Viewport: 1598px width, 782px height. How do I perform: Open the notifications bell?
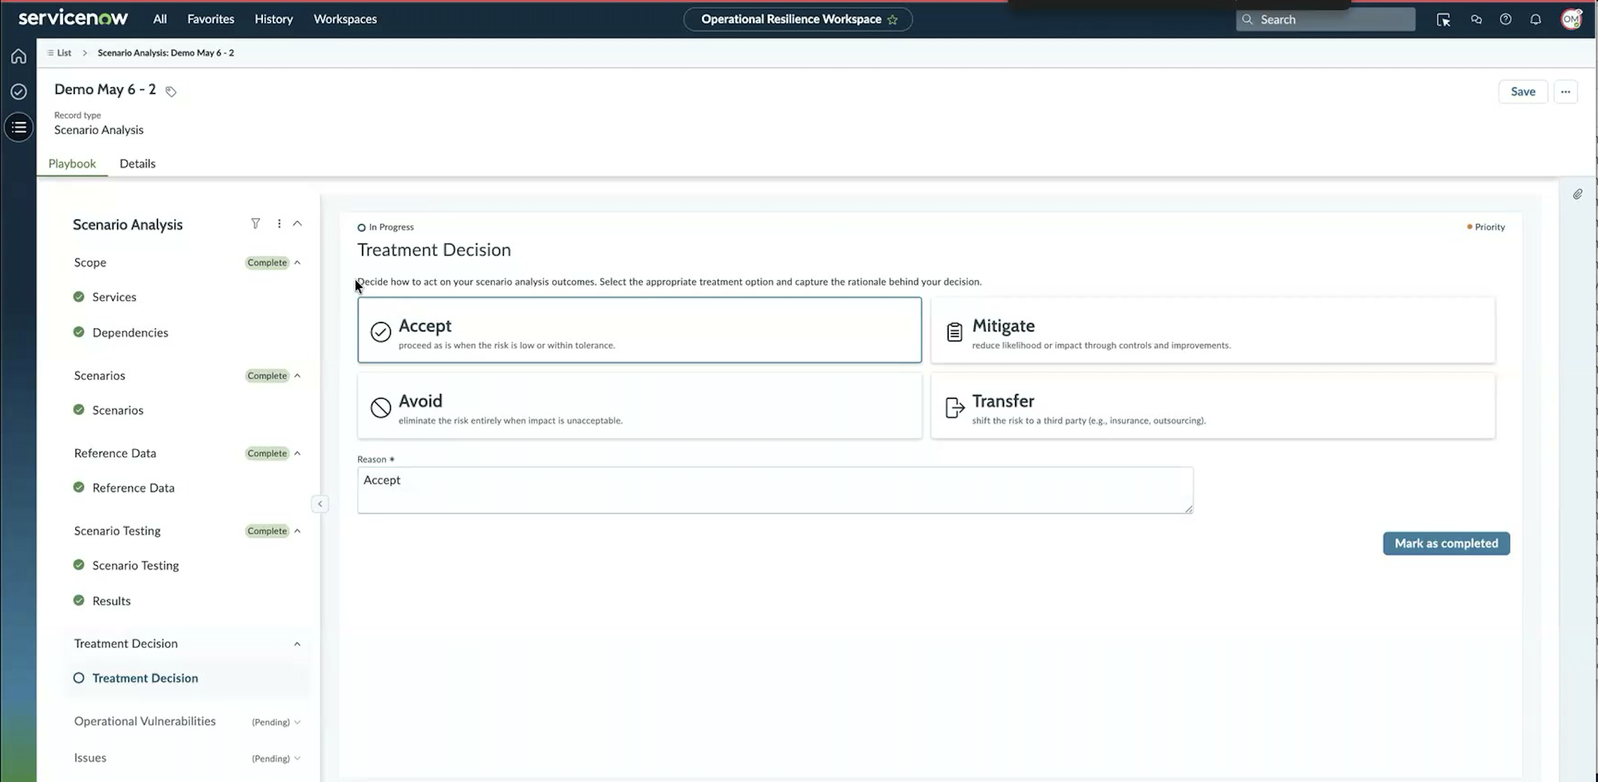[x=1535, y=19]
